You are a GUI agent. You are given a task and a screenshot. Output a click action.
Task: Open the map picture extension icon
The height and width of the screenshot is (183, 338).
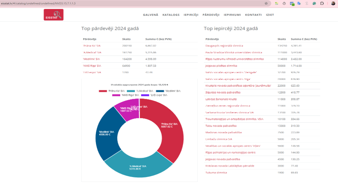[276, 4]
